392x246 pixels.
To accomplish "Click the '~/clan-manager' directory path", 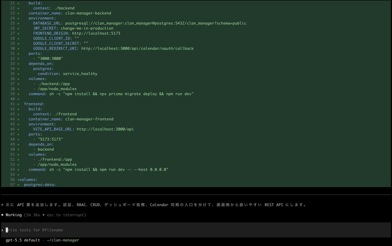I will 63,240.
